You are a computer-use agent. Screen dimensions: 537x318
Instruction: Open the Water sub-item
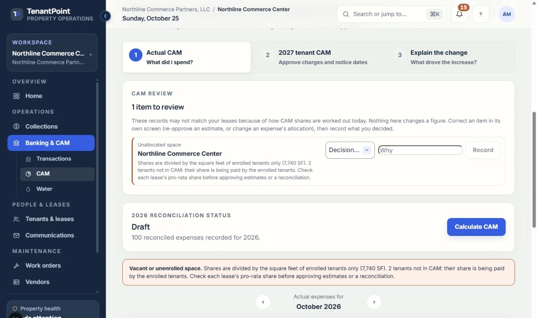click(x=57, y=189)
